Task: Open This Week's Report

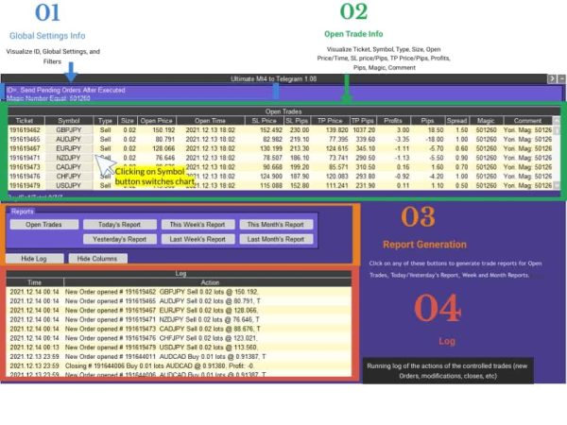Action: tap(197, 225)
